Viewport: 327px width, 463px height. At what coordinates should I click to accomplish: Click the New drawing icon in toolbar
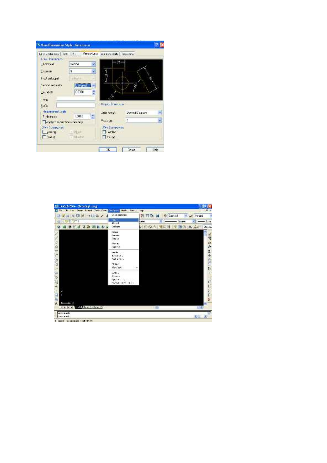coord(58,216)
